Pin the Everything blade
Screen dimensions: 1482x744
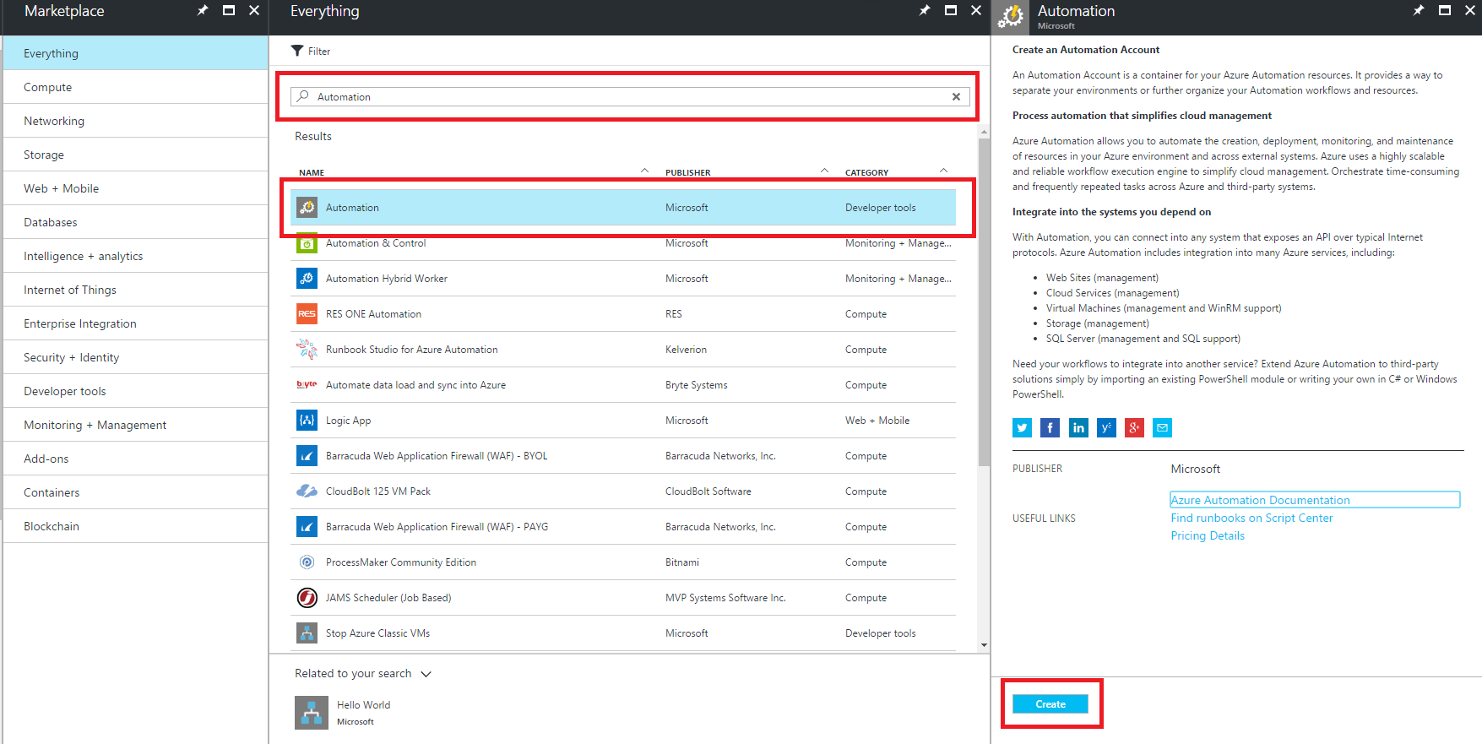tap(925, 10)
